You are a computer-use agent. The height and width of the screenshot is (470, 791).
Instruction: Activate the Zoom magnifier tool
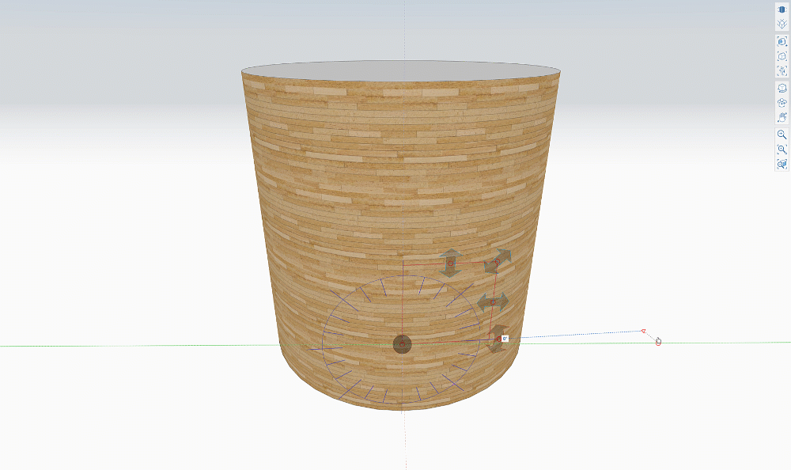point(782,135)
